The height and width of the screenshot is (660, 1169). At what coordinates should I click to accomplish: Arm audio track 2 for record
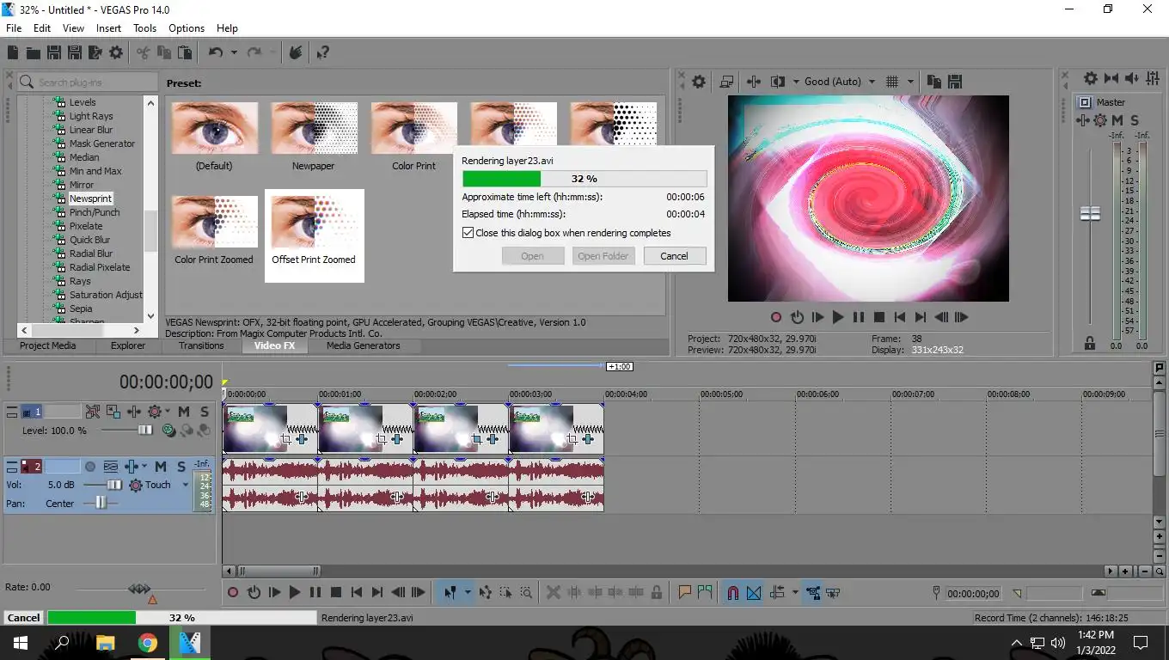click(x=90, y=467)
